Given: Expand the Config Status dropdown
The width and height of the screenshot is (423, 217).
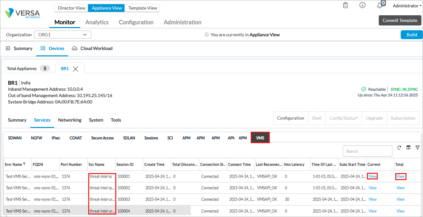Looking at the screenshot, I should pos(343,118).
